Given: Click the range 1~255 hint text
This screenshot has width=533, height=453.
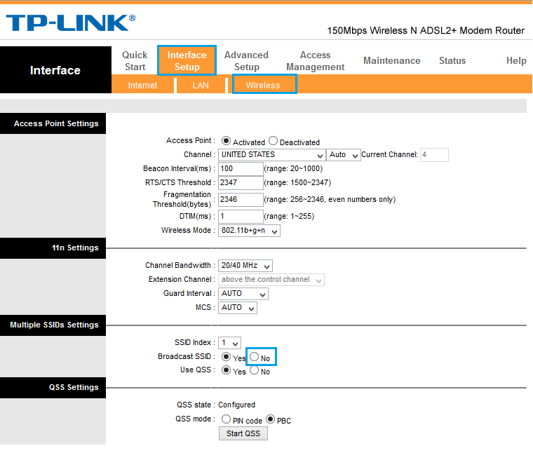Looking at the screenshot, I should (x=289, y=216).
